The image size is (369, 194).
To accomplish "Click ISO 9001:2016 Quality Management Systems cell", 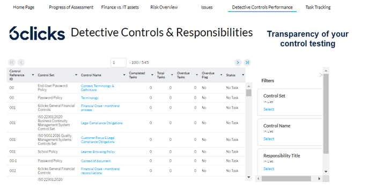I will click(x=55, y=140).
